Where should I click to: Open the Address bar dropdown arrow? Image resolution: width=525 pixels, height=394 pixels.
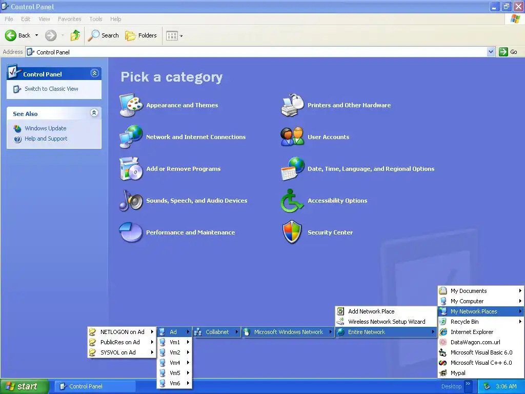point(491,52)
